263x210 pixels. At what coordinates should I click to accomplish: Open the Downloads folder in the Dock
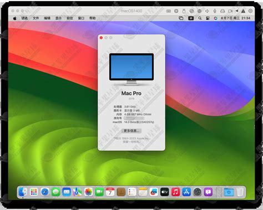pyautogui.click(x=229, y=192)
